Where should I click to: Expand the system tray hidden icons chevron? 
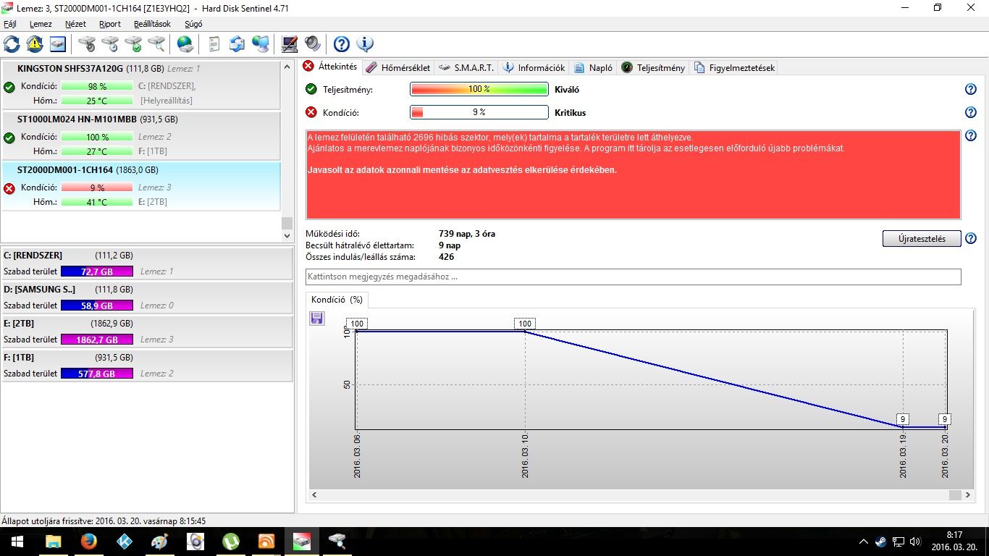point(864,542)
